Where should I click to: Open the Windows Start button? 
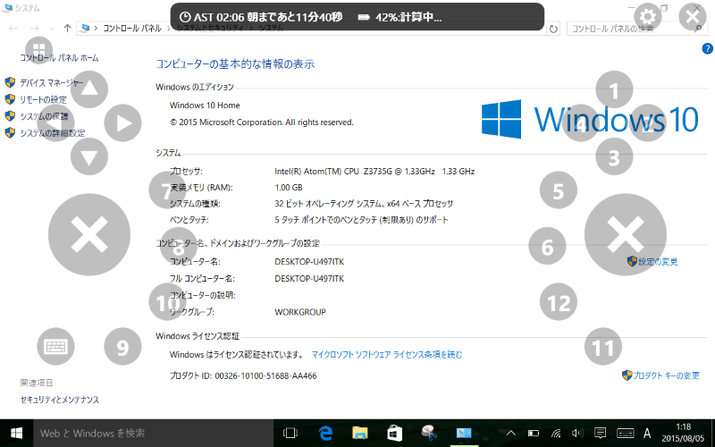16,433
